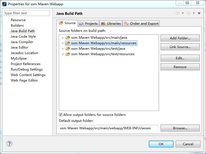Click the back navigation arrow icon

177,13
